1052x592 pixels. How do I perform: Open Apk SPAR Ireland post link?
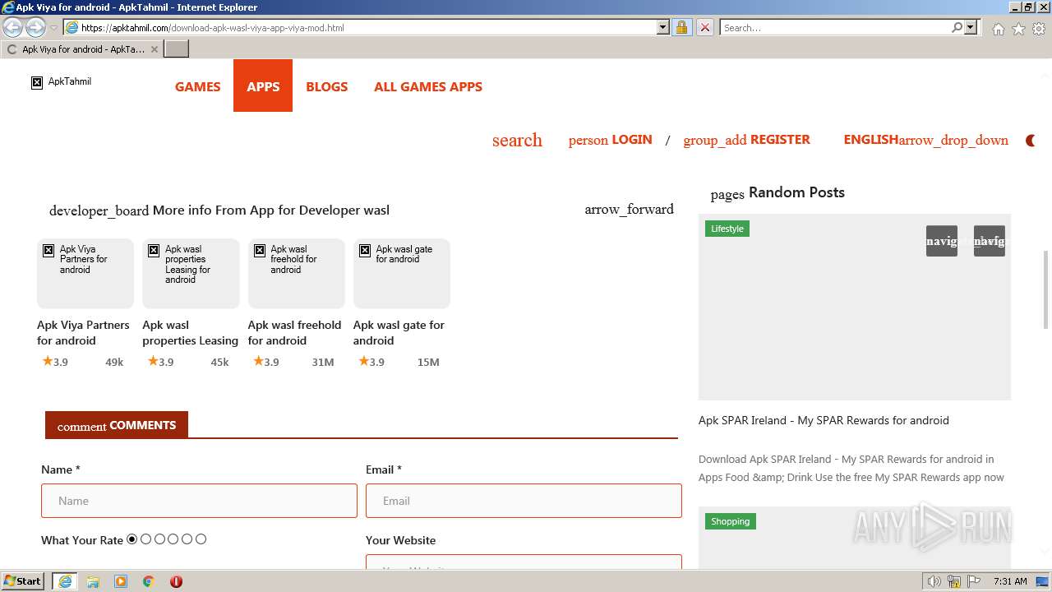click(x=824, y=420)
